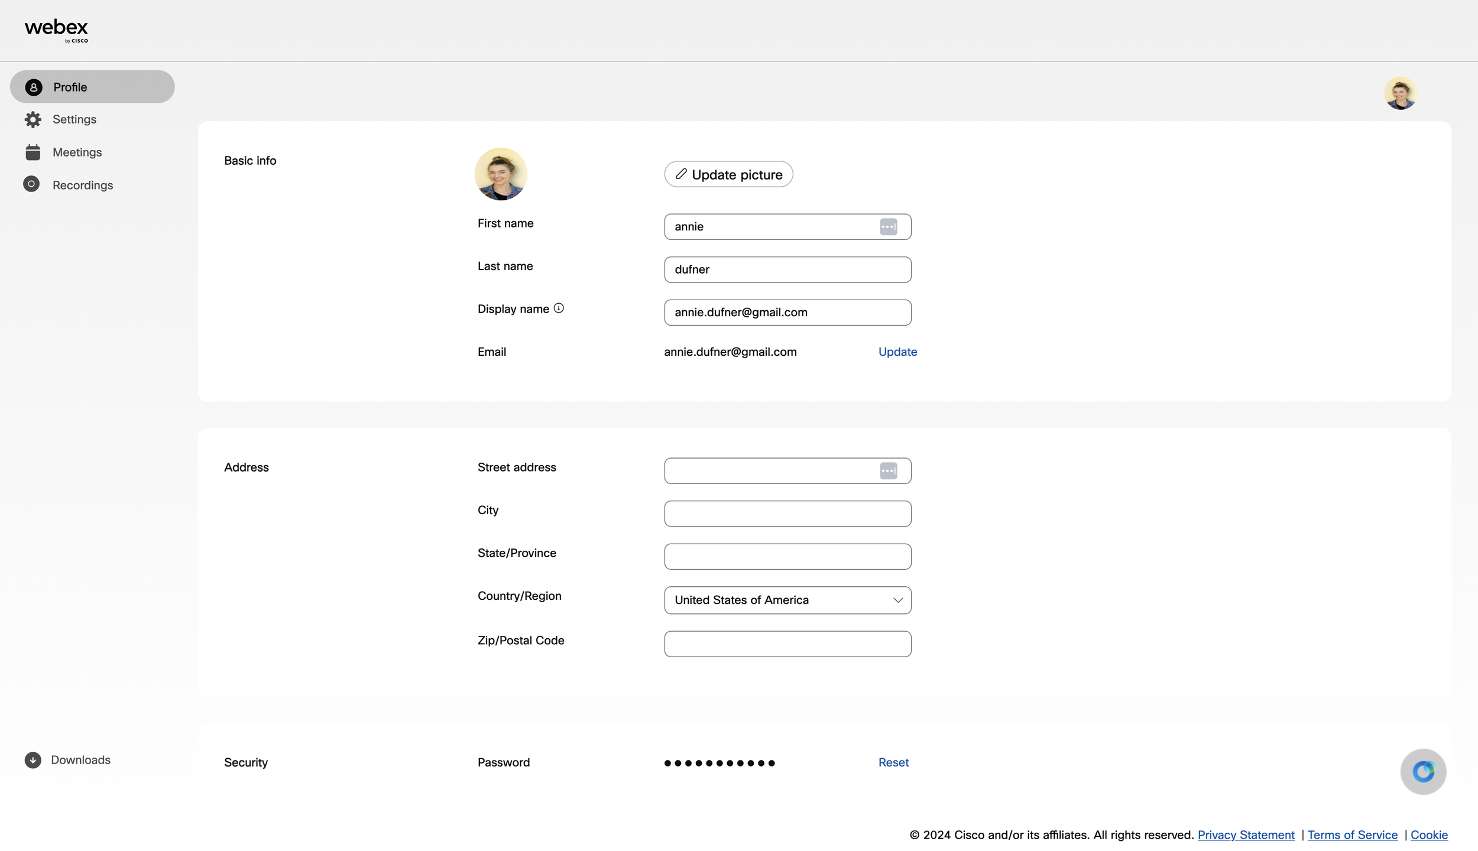The width and height of the screenshot is (1478, 851).
Task: Click the Display name info icon
Action: (559, 308)
